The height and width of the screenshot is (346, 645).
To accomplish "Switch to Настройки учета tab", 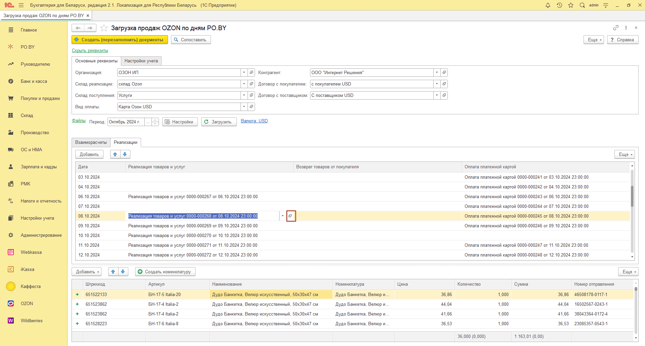I will [141, 61].
